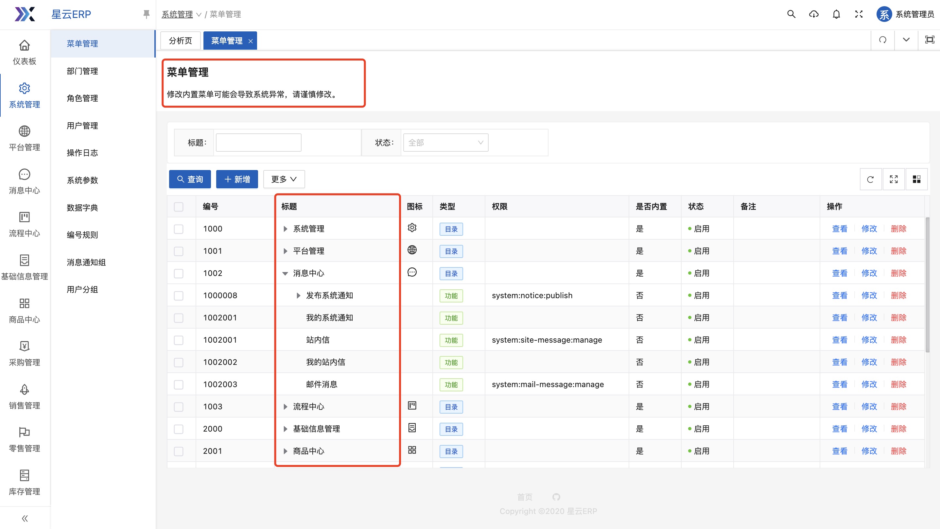Expand the 平台管理 tree row
This screenshot has width=940, height=529.
285,251
